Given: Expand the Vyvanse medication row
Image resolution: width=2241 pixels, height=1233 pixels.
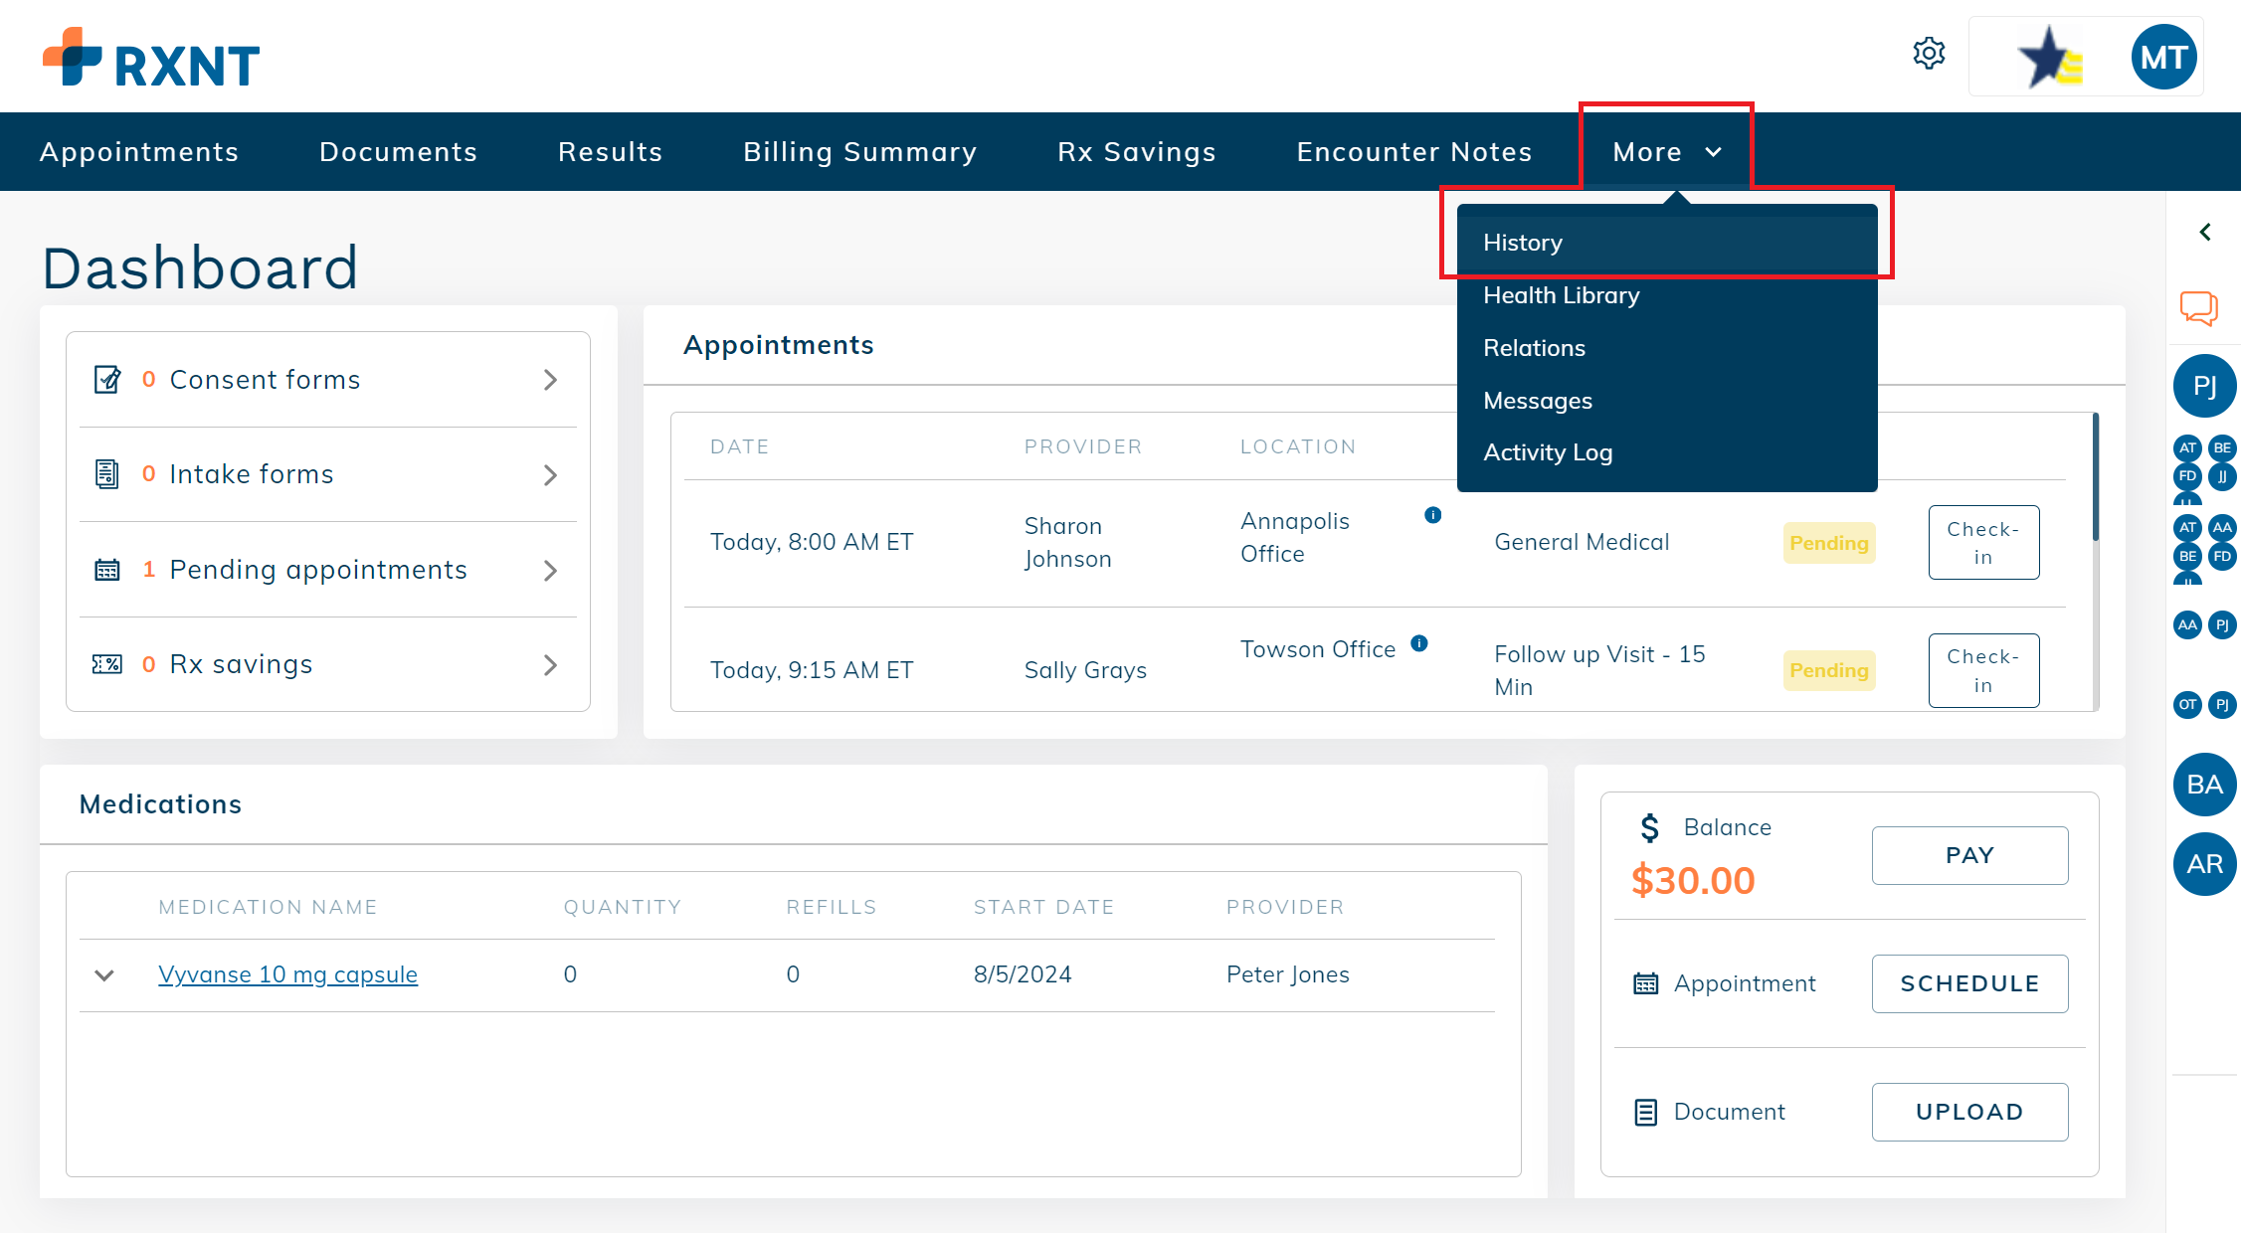Looking at the screenshot, I should click(x=104, y=975).
